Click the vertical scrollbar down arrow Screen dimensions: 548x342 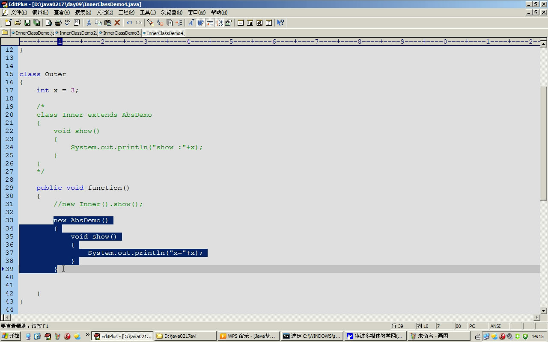click(544, 311)
